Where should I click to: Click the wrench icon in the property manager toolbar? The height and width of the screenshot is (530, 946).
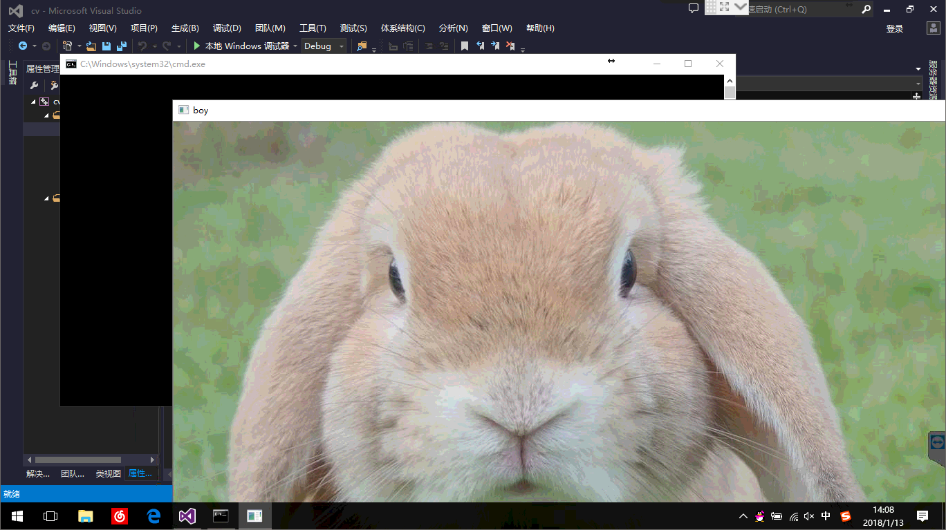click(34, 86)
